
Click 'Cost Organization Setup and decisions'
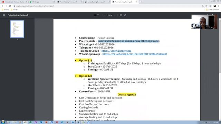coord(100,98)
